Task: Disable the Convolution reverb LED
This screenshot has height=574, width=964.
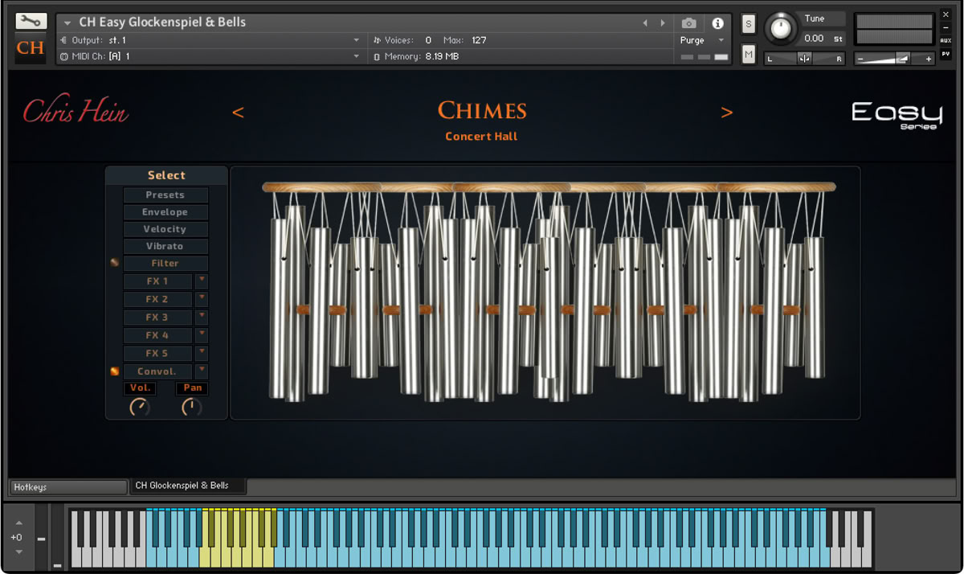Action: pyautogui.click(x=115, y=371)
